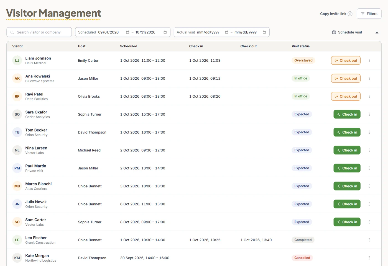Open the row menu for Sara Okafor
The height and width of the screenshot is (266, 388).
[369, 114]
